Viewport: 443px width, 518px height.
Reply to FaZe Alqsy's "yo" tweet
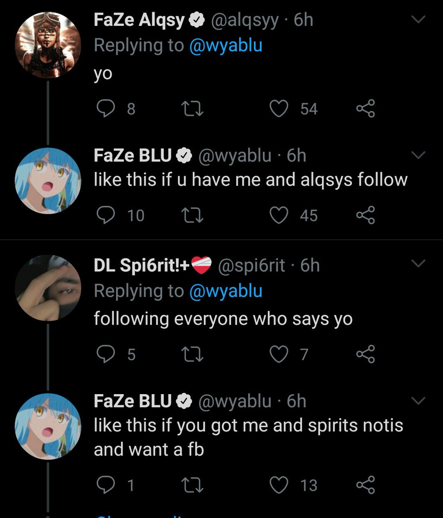coord(105,108)
